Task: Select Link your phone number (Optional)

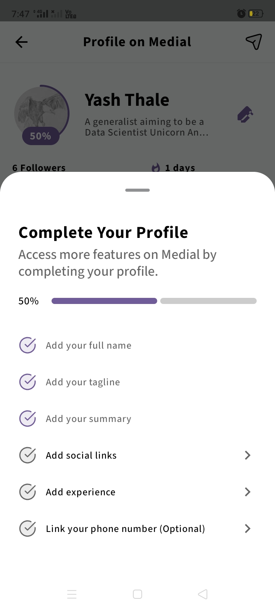Action: 125,529
